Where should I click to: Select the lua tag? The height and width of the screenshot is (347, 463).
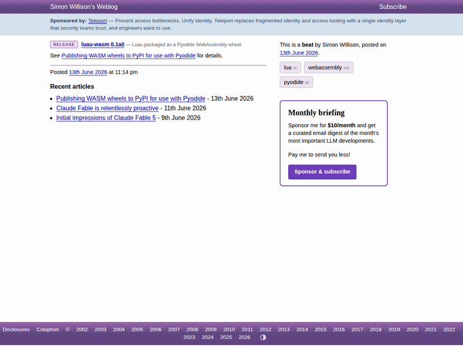tap(290, 67)
